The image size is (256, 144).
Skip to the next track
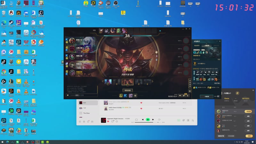point(153,119)
